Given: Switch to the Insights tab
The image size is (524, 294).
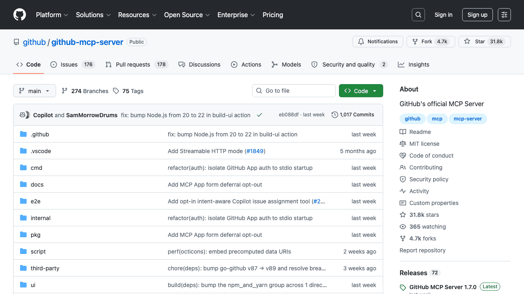Looking at the screenshot, I should click(x=413, y=65).
